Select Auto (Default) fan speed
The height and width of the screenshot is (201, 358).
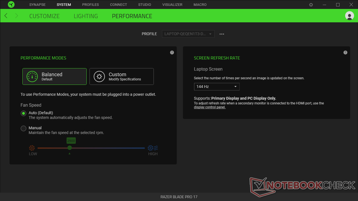tap(23, 113)
